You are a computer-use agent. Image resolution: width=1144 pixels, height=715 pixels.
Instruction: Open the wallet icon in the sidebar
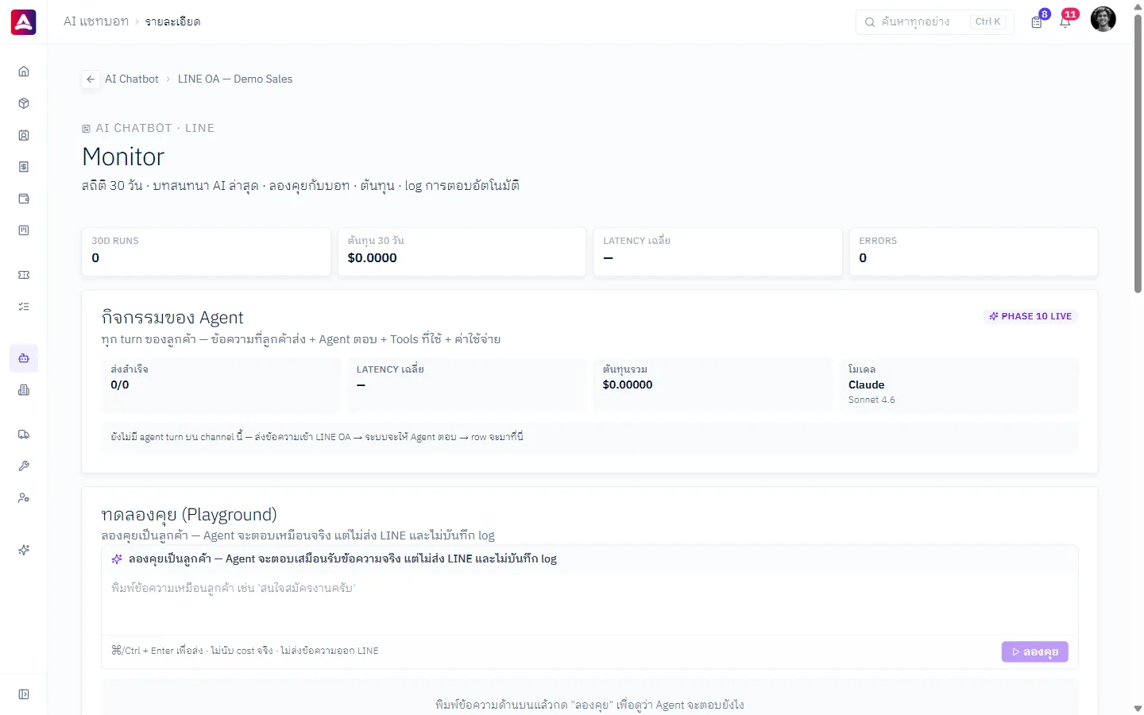pos(24,199)
